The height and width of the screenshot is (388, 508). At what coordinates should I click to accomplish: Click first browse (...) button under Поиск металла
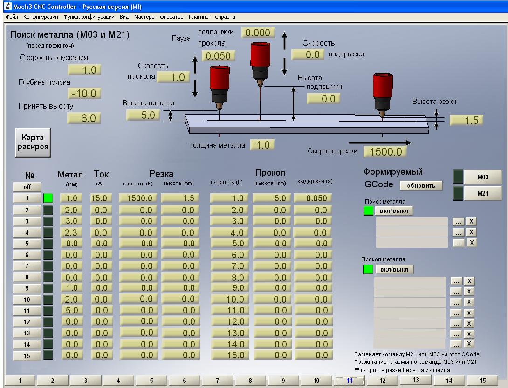458,222
